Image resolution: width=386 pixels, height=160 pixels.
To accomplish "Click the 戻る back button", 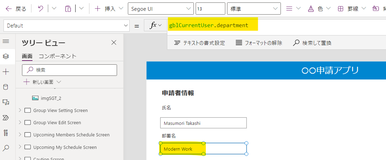I will (x=16, y=9).
